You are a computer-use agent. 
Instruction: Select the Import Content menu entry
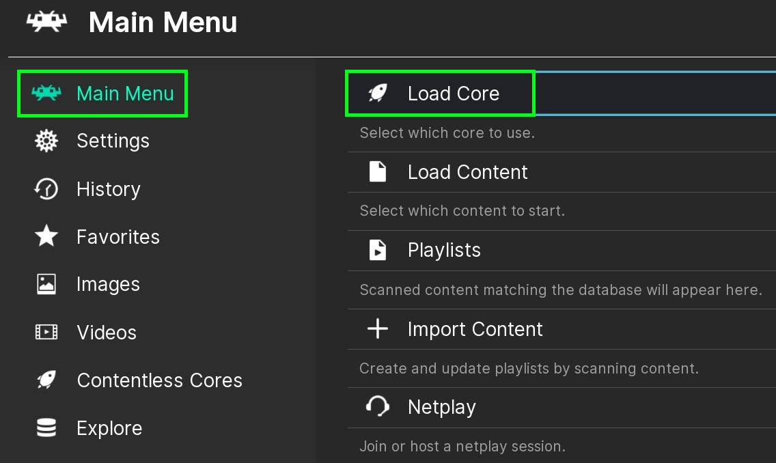pyautogui.click(x=475, y=329)
